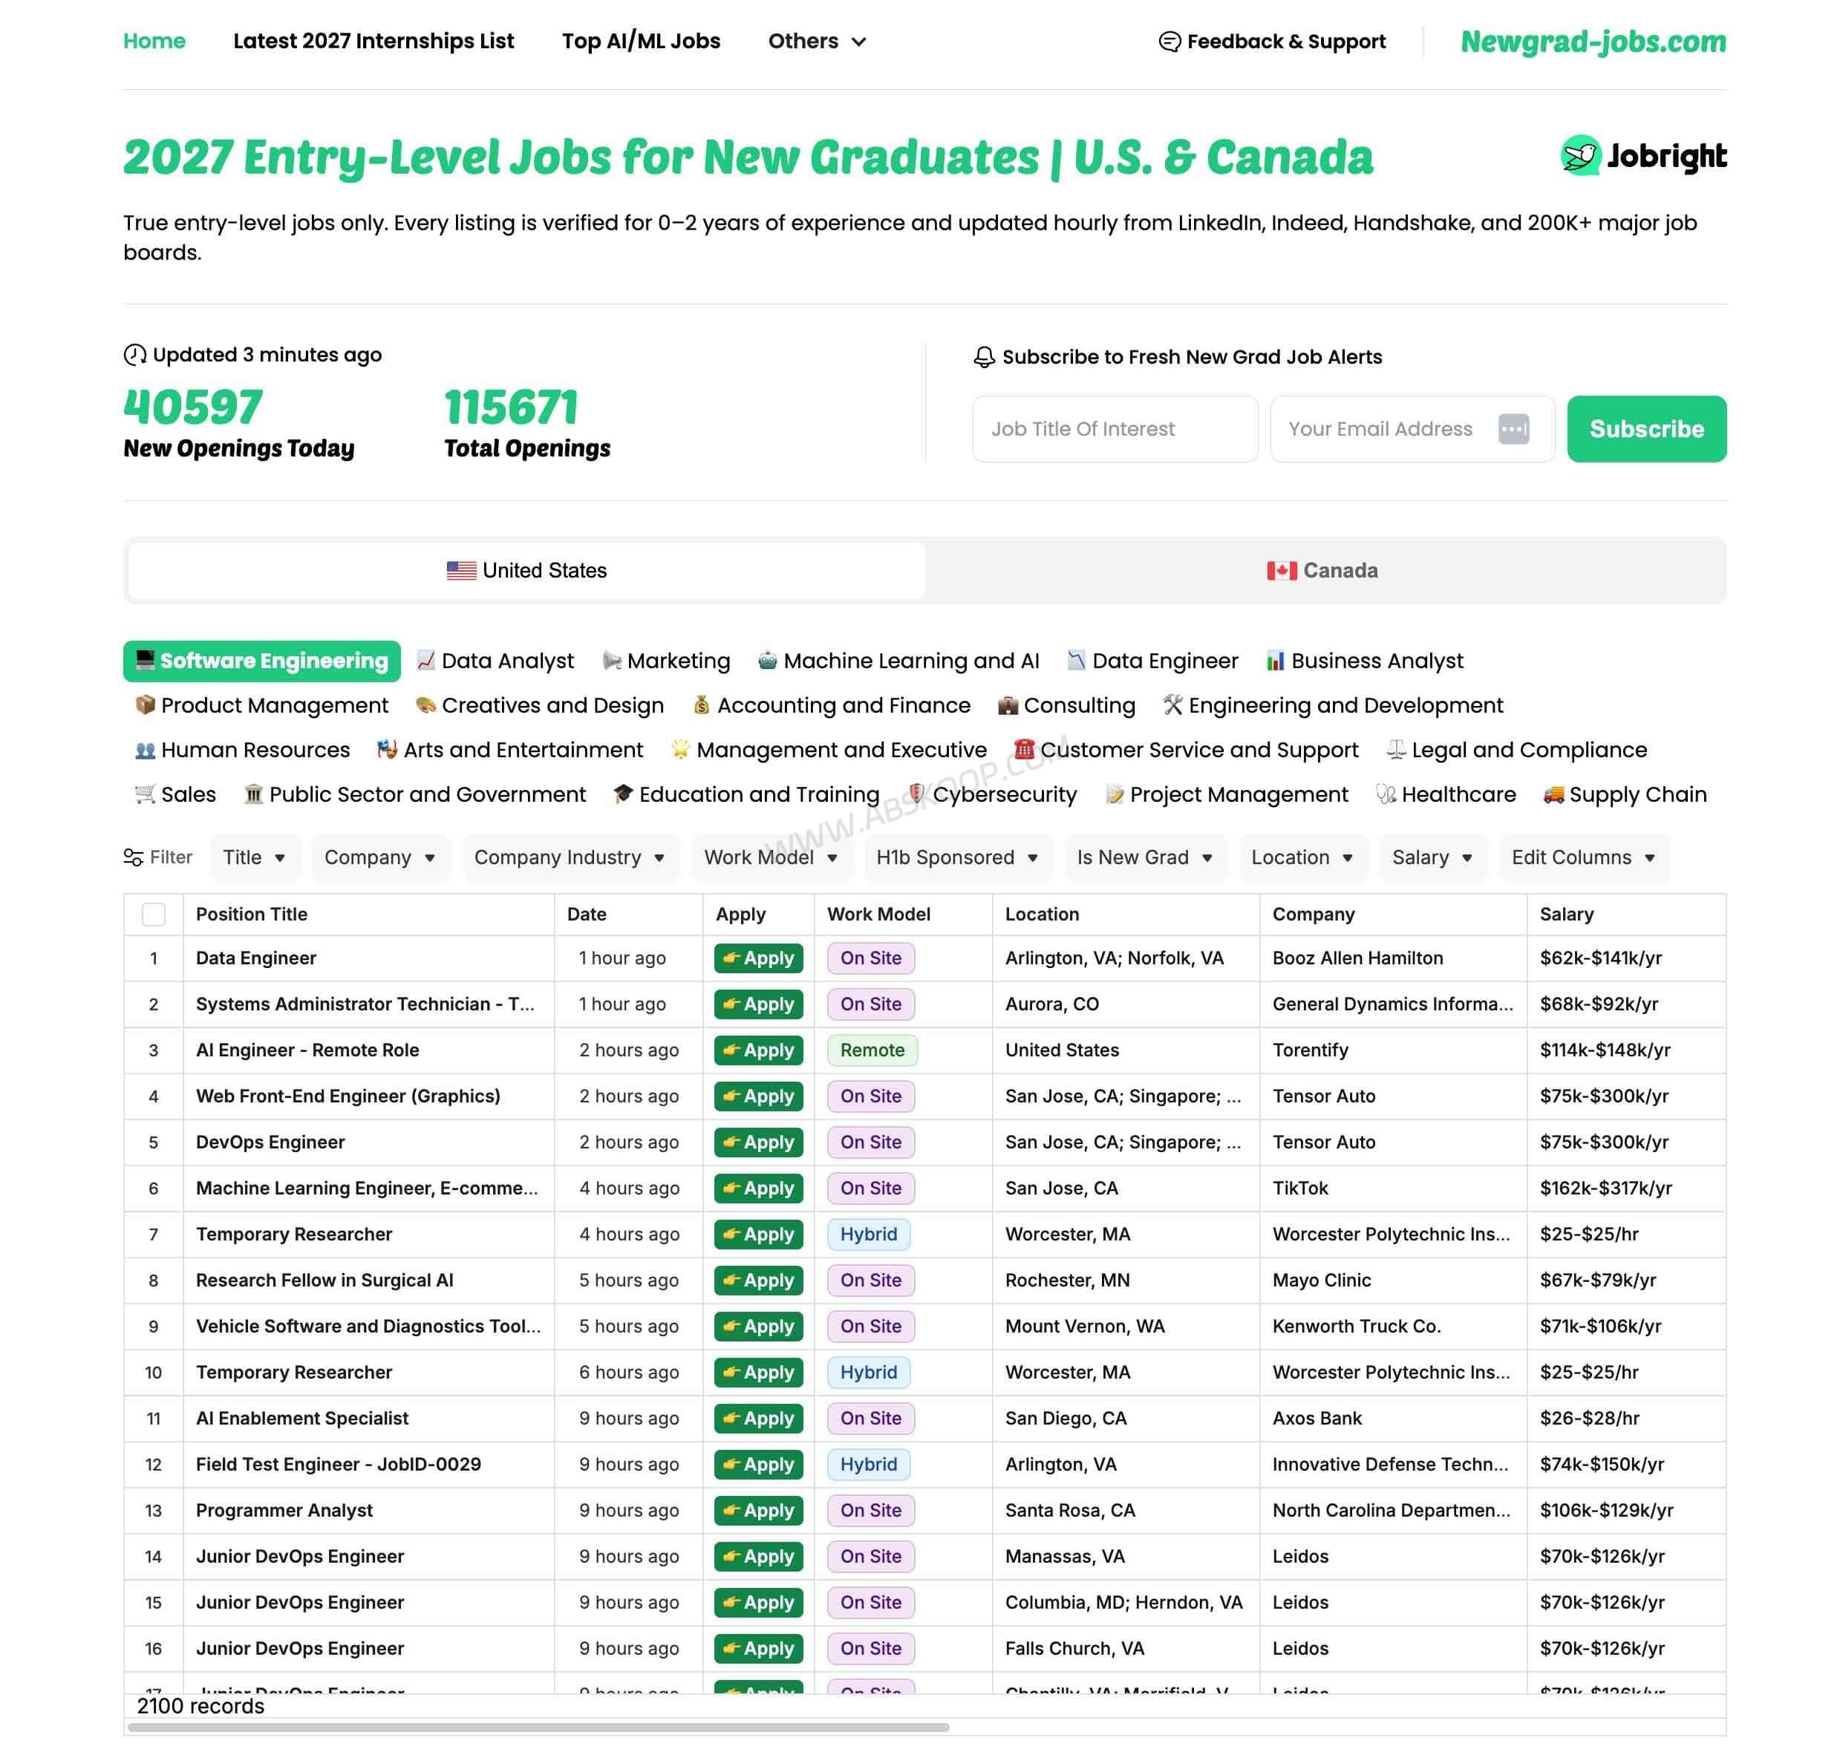
Task: Go to Top AI/ML Jobs
Action: [641, 41]
